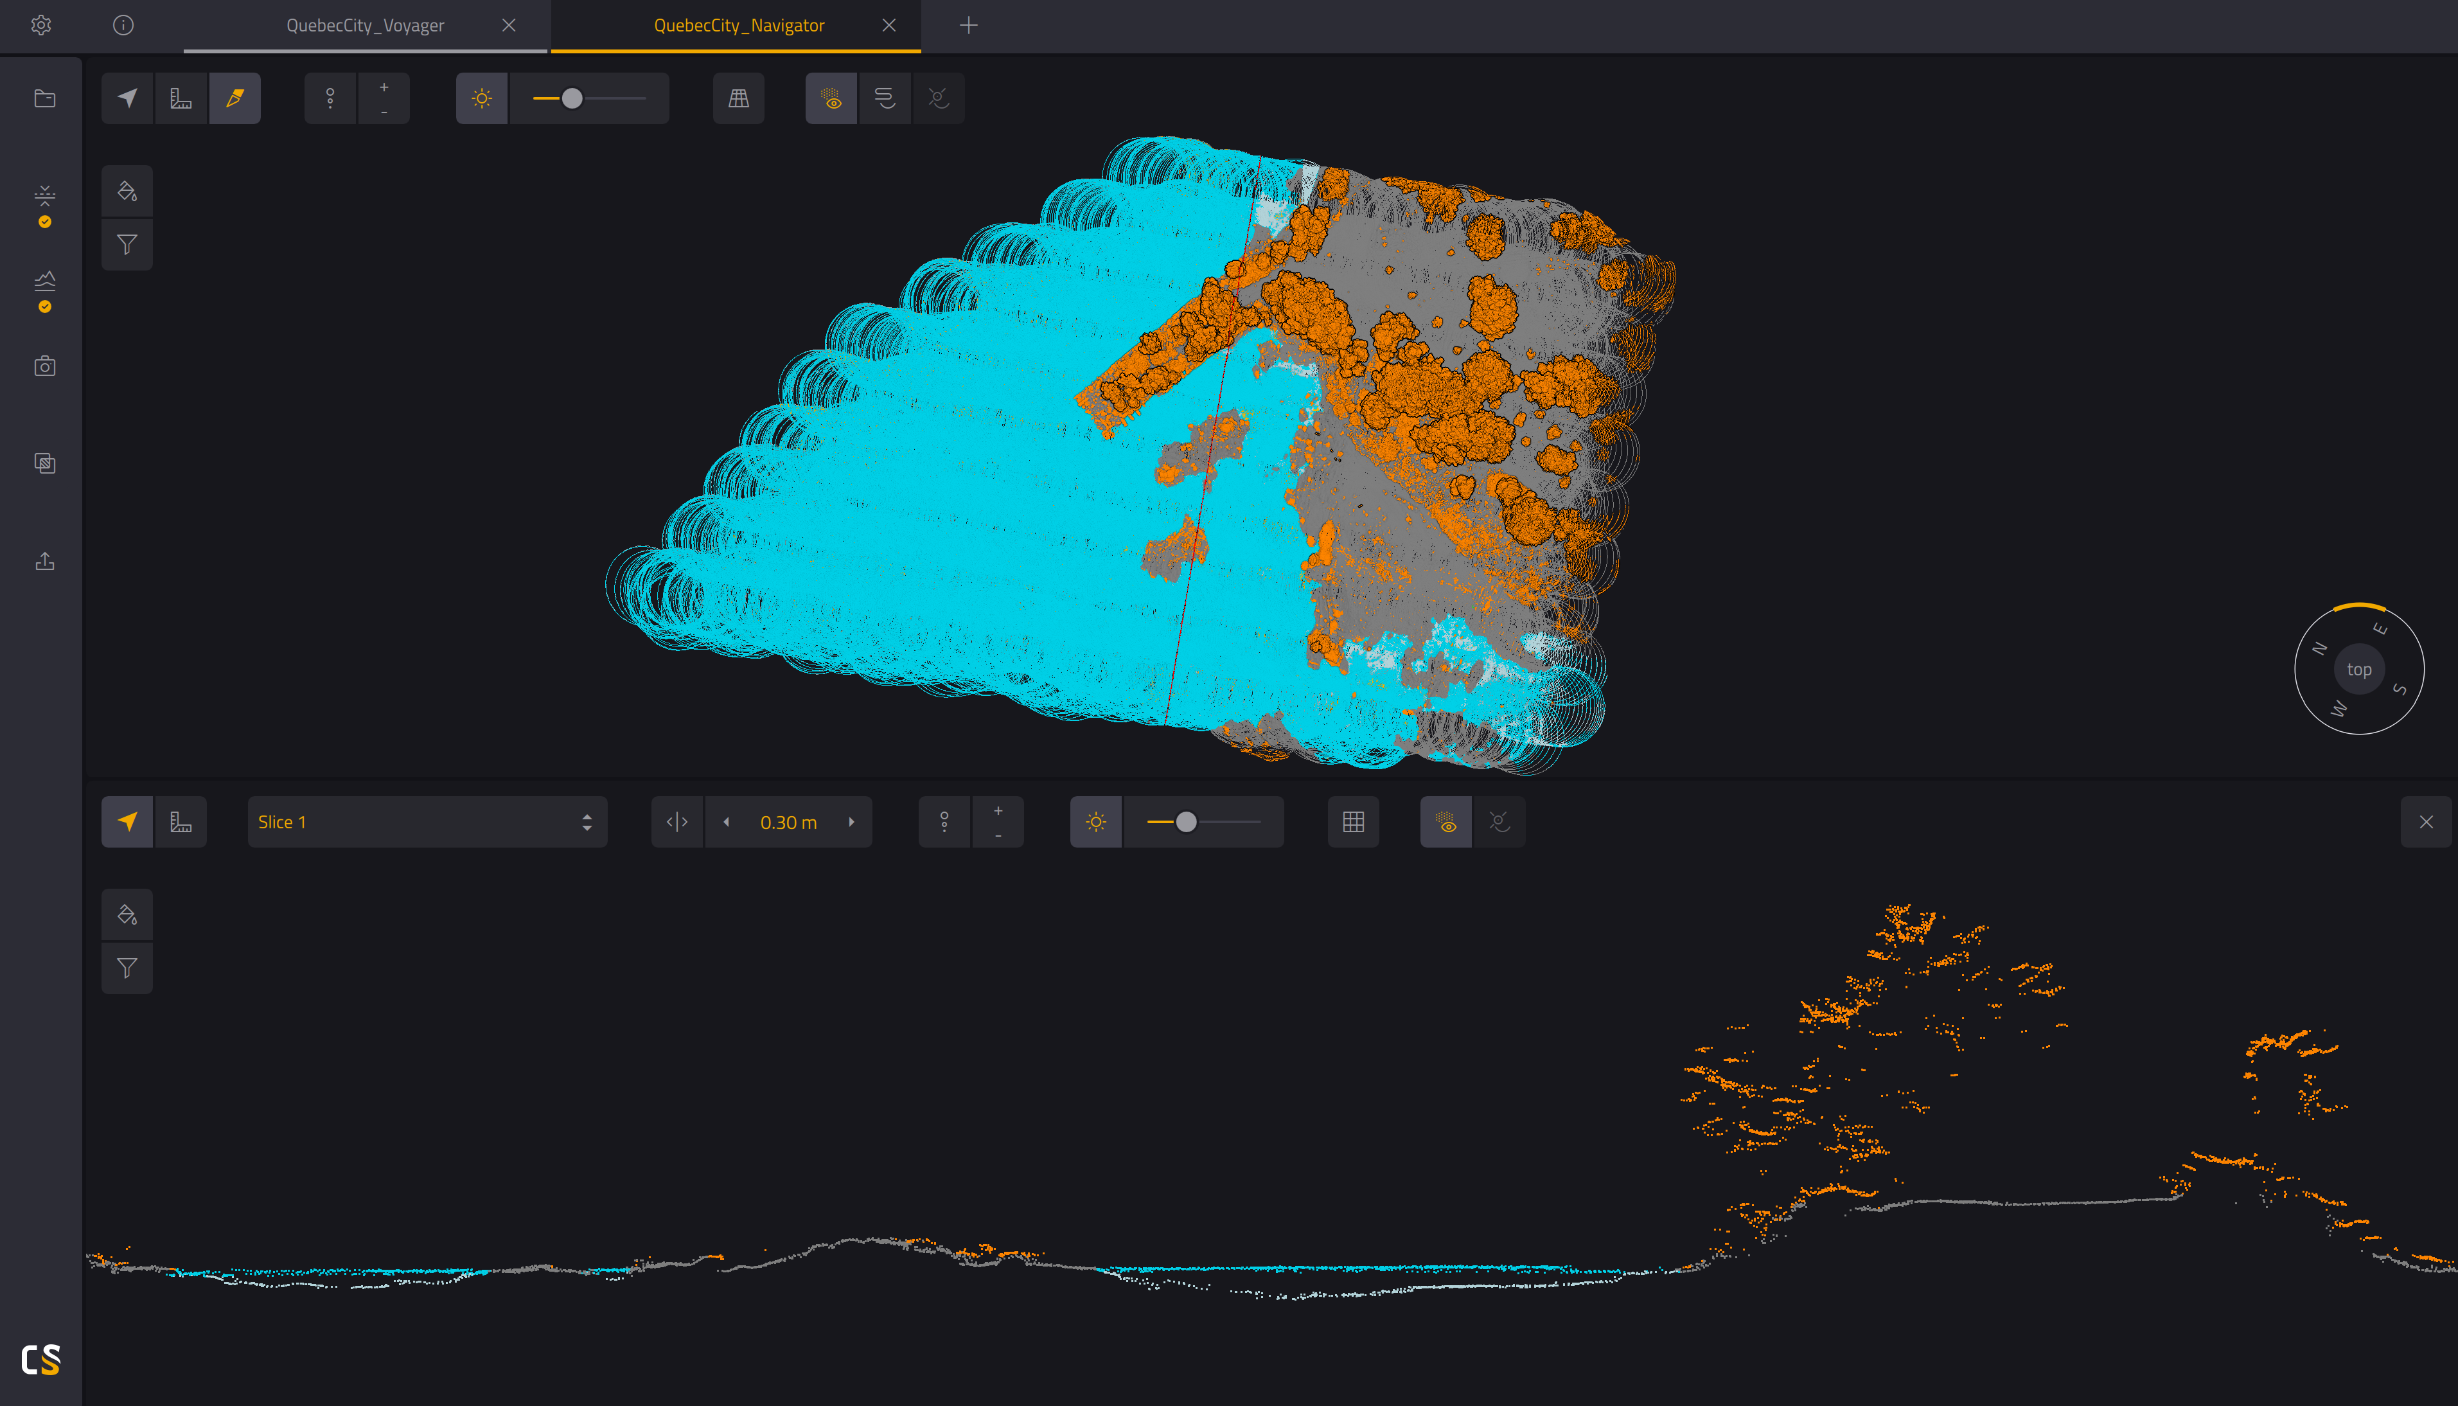This screenshot has height=1406, width=2458.
Task: Toggle classified points visibility eye in top toolbar
Action: coord(831,98)
